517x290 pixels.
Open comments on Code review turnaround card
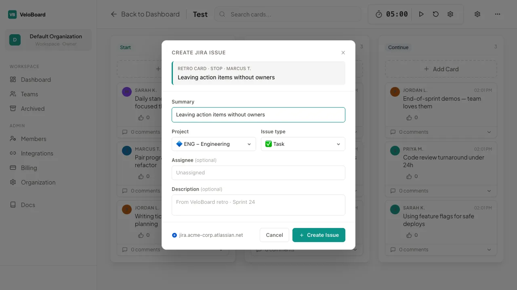tap(410, 191)
